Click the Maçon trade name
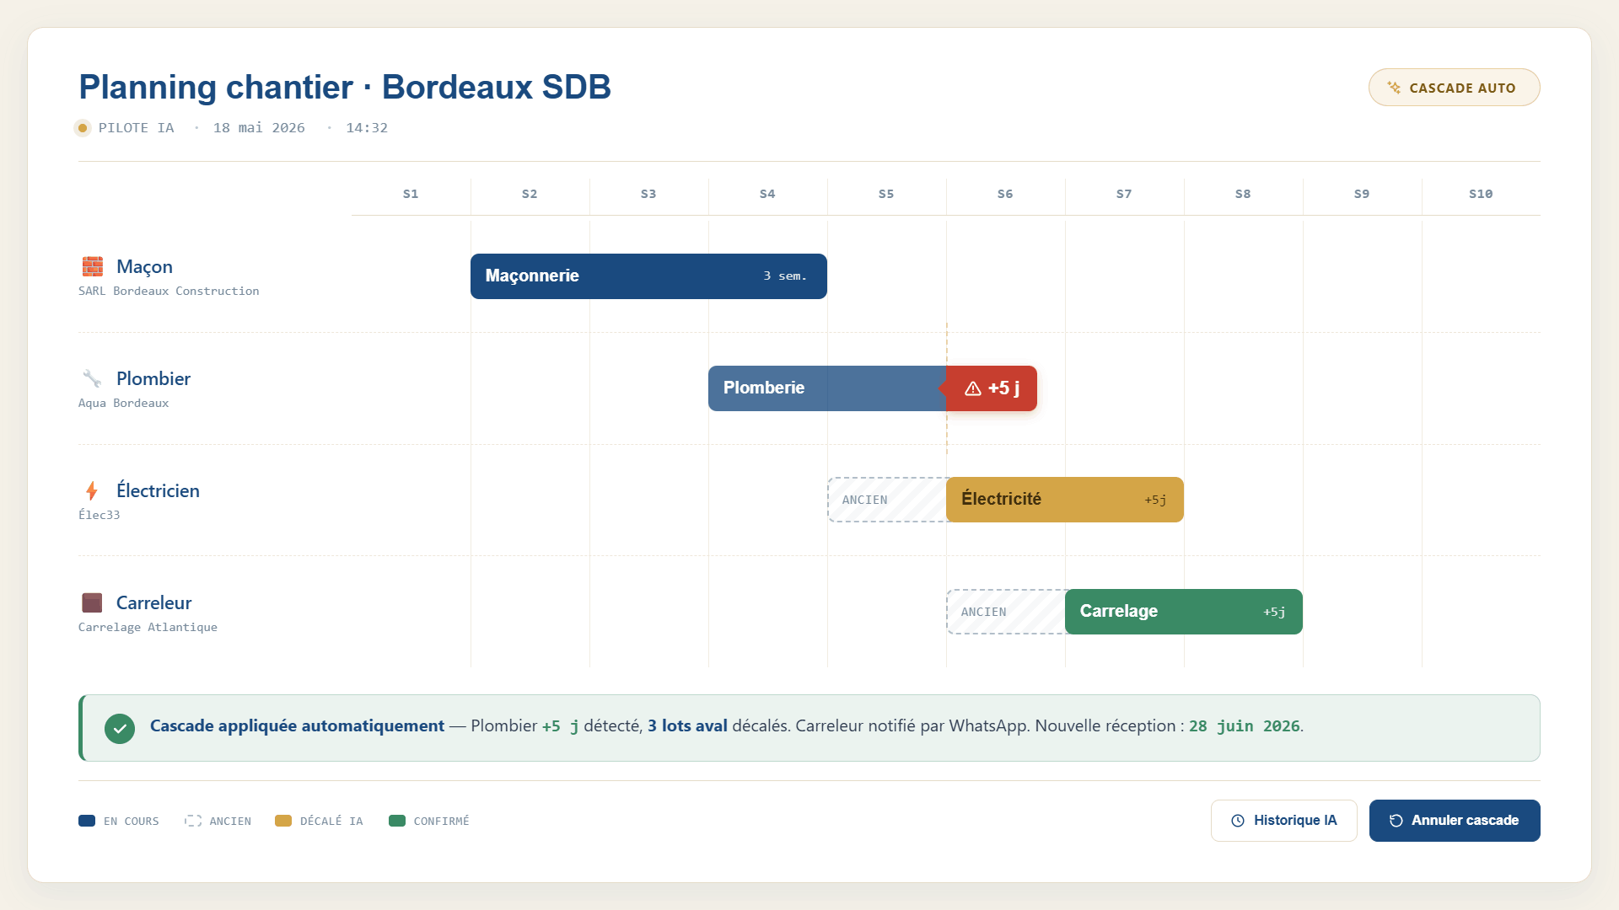 click(144, 266)
